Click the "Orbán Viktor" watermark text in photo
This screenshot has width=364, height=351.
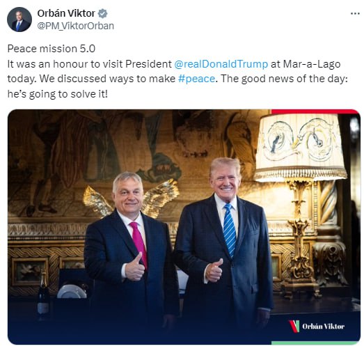coord(323,327)
